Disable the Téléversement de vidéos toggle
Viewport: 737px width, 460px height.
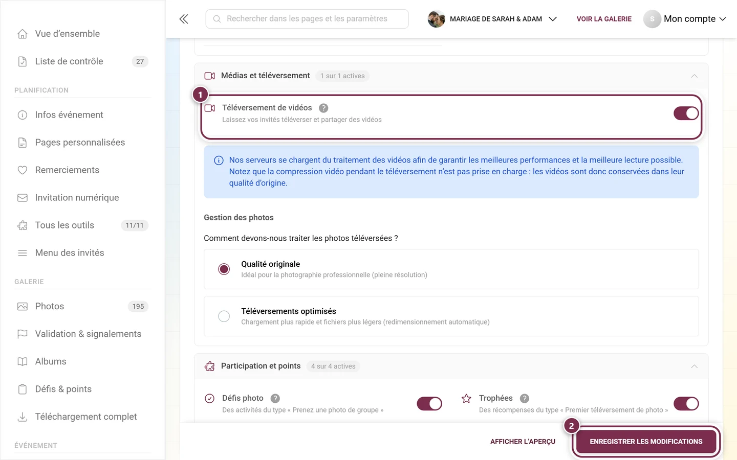[686, 113]
